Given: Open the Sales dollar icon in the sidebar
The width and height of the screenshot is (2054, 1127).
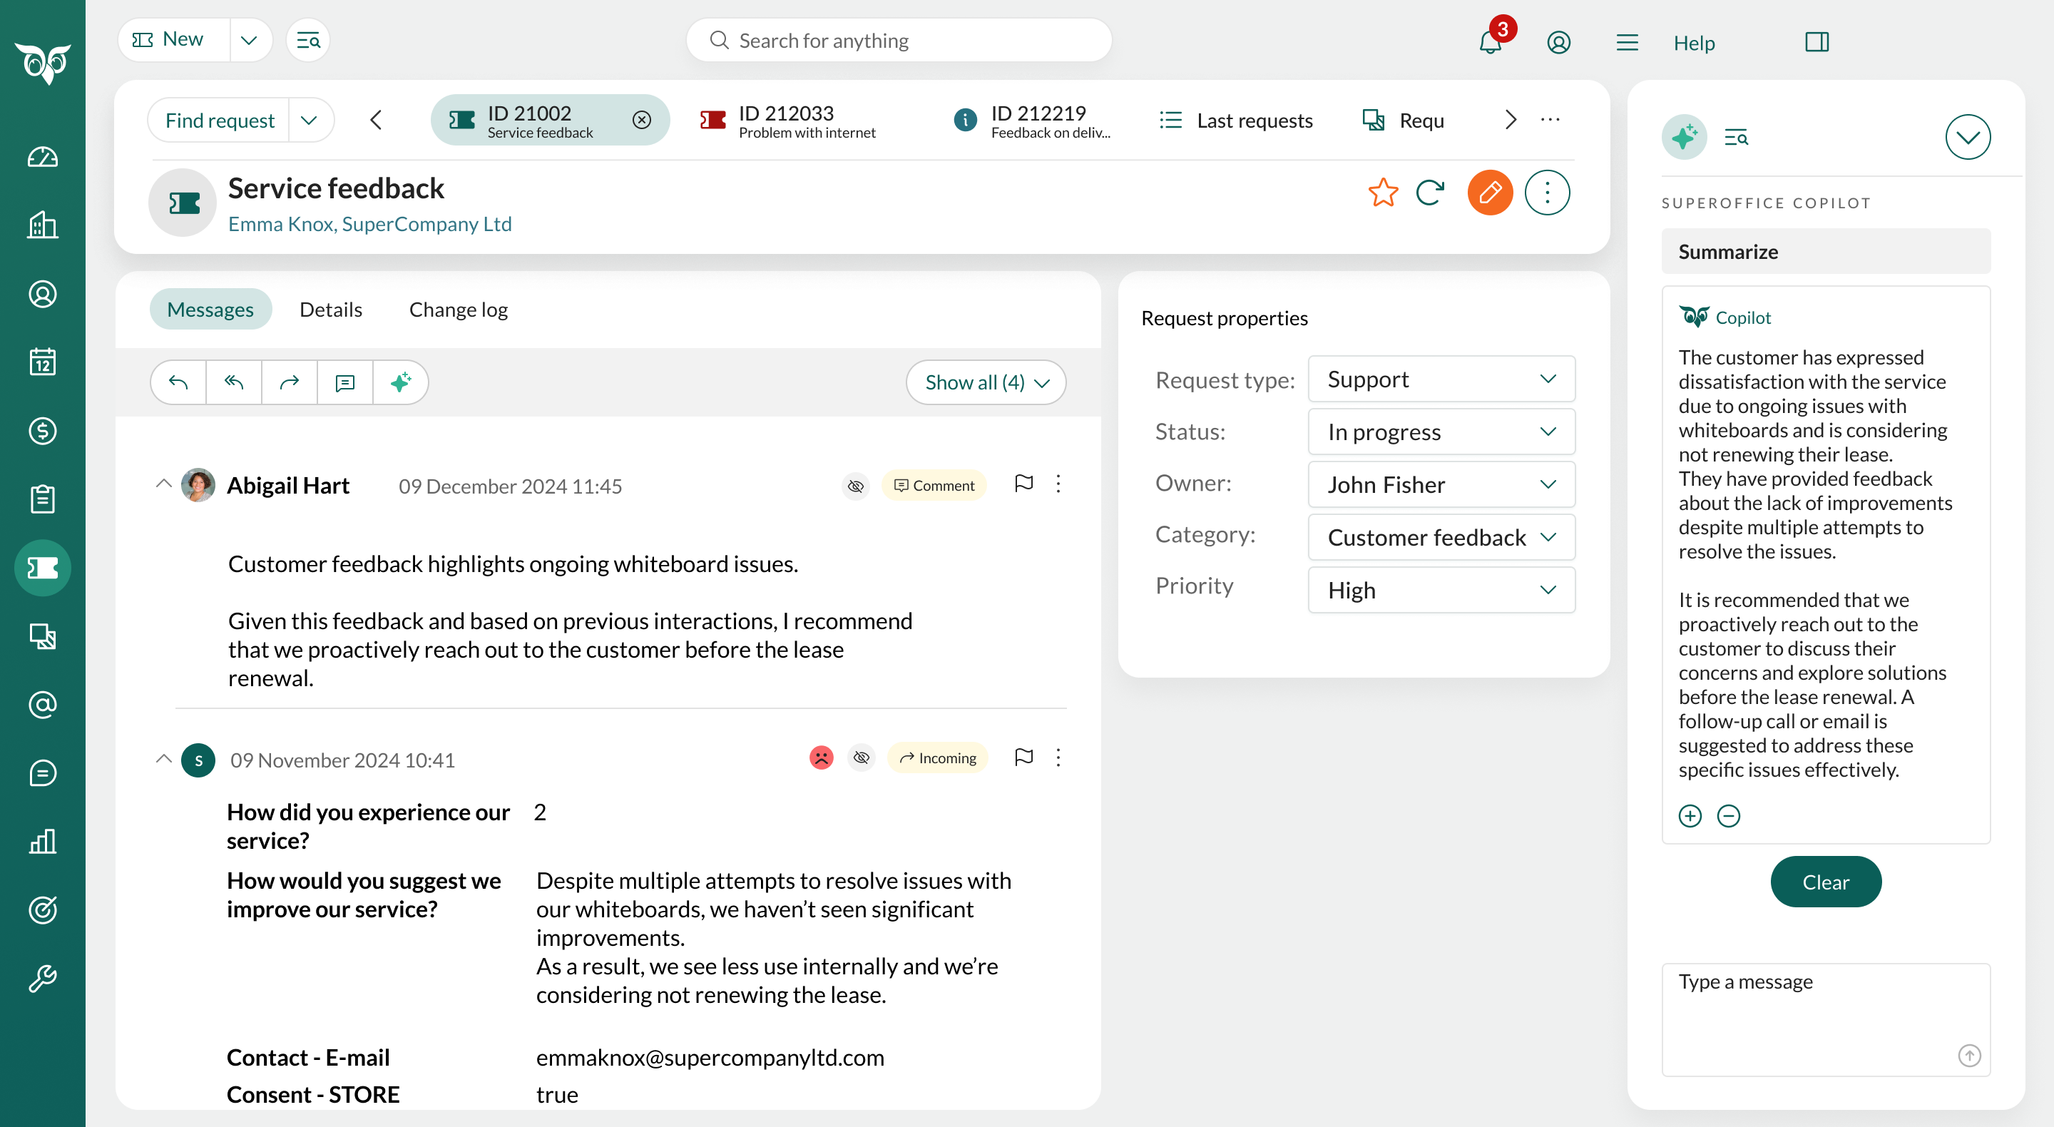Looking at the screenshot, I should (x=41, y=431).
